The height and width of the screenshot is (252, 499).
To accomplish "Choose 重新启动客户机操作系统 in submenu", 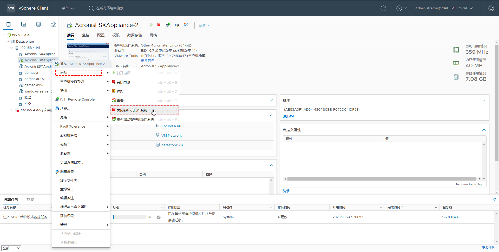I will point(145,119).
